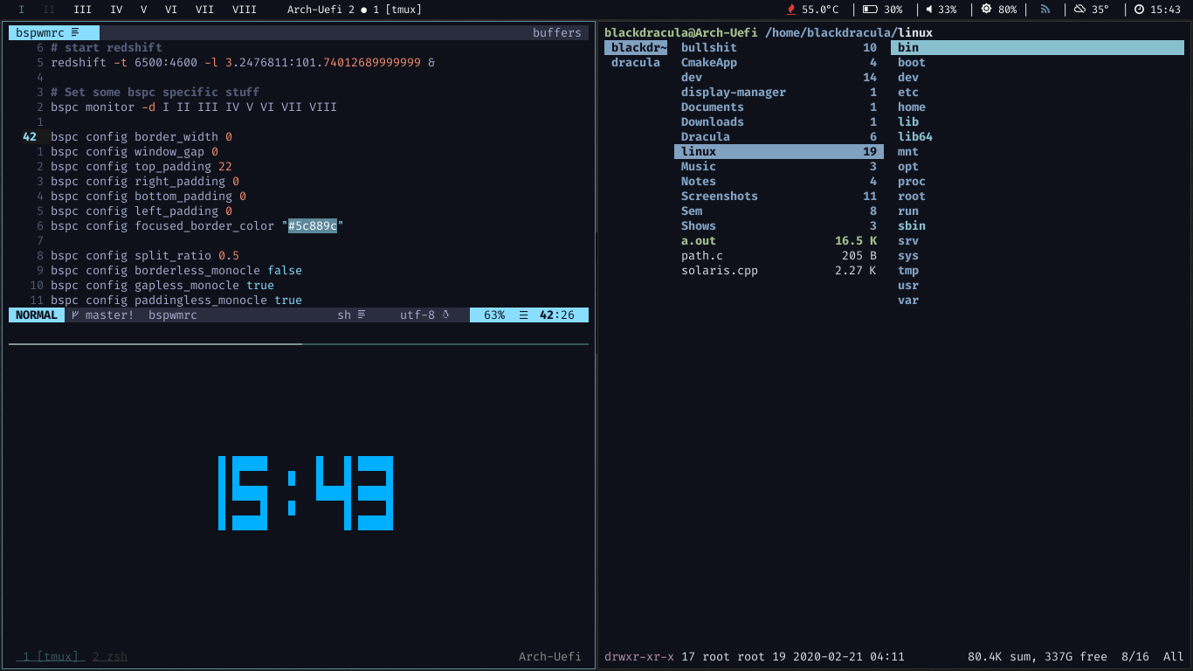The width and height of the screenshot is (1193, 671).
Task: Click the Linux penguin icon after utf-8
Action: [x=445, y=315]
